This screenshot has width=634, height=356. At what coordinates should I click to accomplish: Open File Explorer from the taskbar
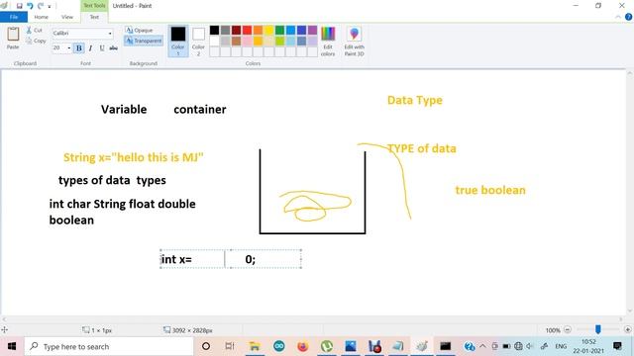coord(255,346)
